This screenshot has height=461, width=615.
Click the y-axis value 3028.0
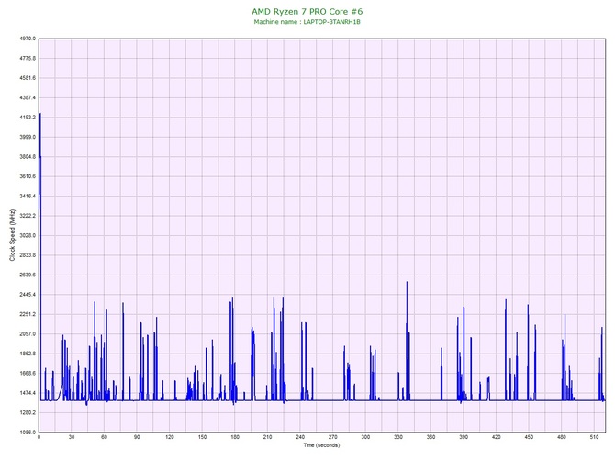click(x=28, y=235)
